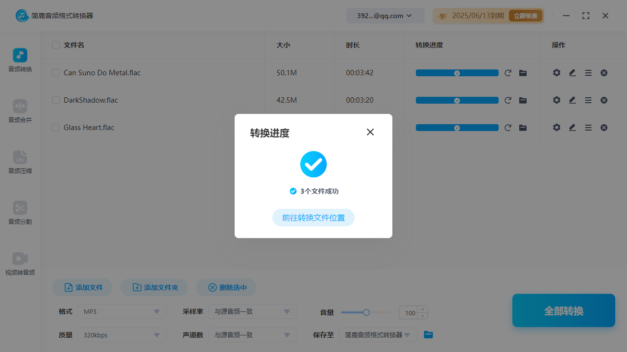The height and width of the screenshot is (352, 627).
Task: Tick the DarkShadow.flac checkbox
Action: tap(56, 100)
